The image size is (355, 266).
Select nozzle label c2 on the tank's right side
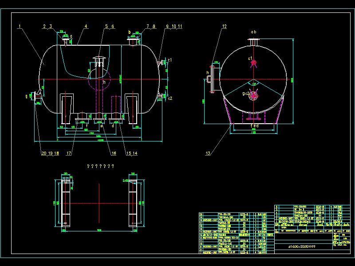pyautogui.click(x=170, y=98)
